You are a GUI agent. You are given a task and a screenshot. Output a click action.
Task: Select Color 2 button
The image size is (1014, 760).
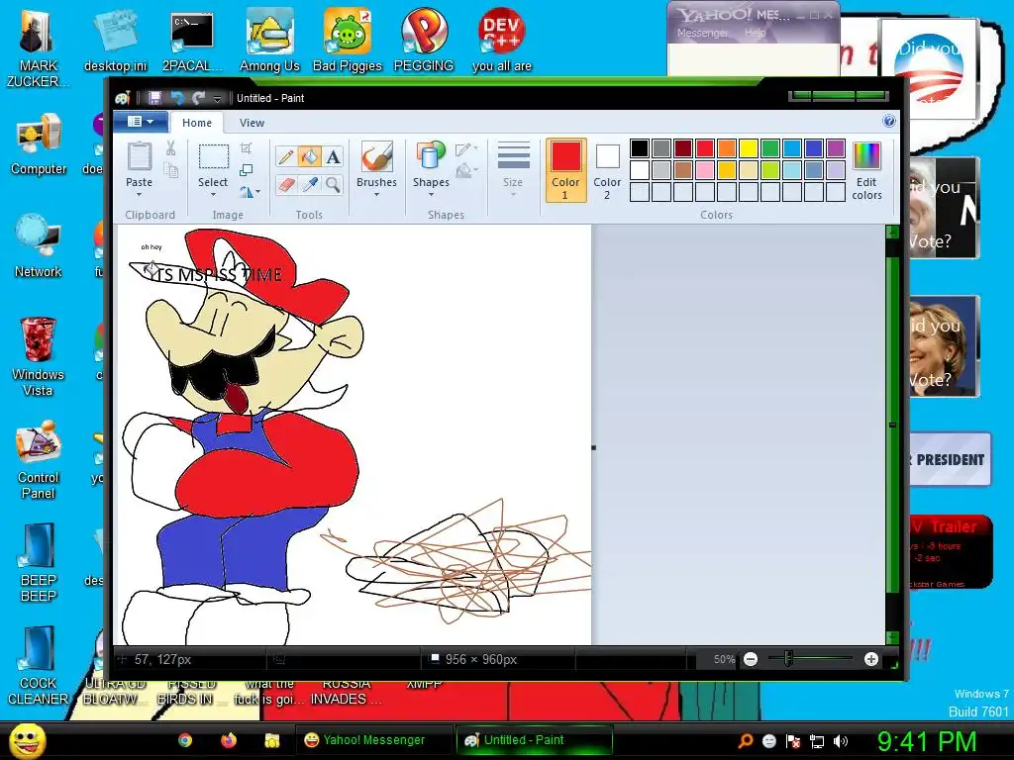pos(607,170)
